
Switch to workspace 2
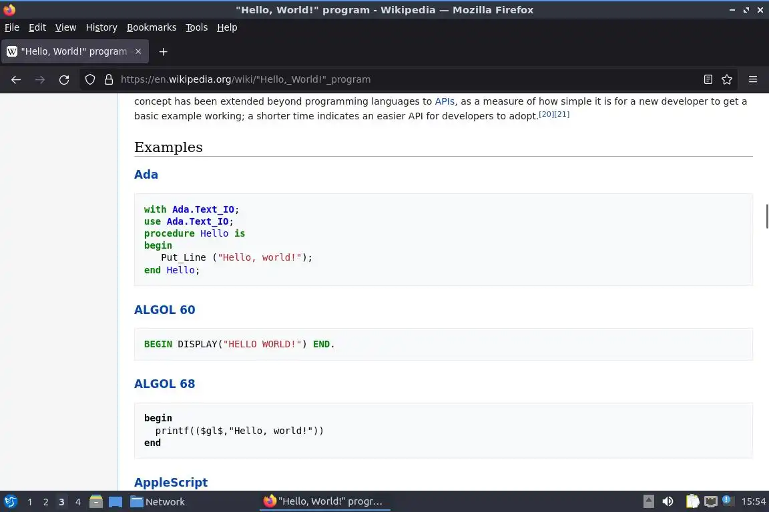(45, 502)
